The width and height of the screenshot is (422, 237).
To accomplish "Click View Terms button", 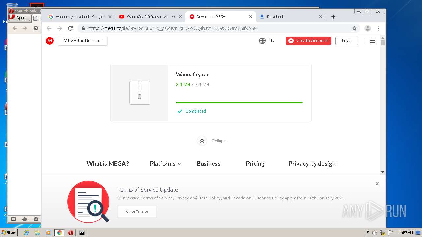I will pyautogui.click(x=137, y=212).
